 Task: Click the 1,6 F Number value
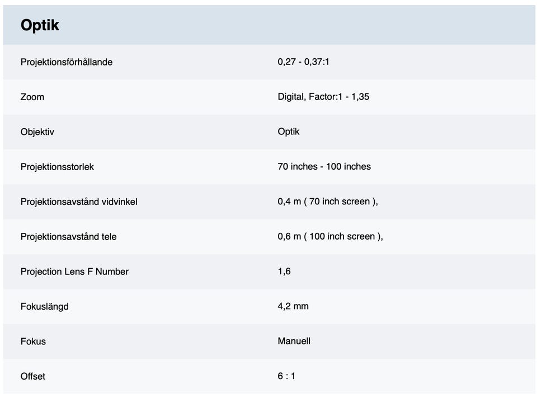point(284,271)
